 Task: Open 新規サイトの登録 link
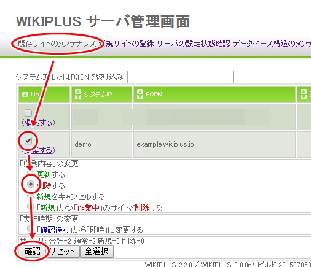click(x=129, y=44)
